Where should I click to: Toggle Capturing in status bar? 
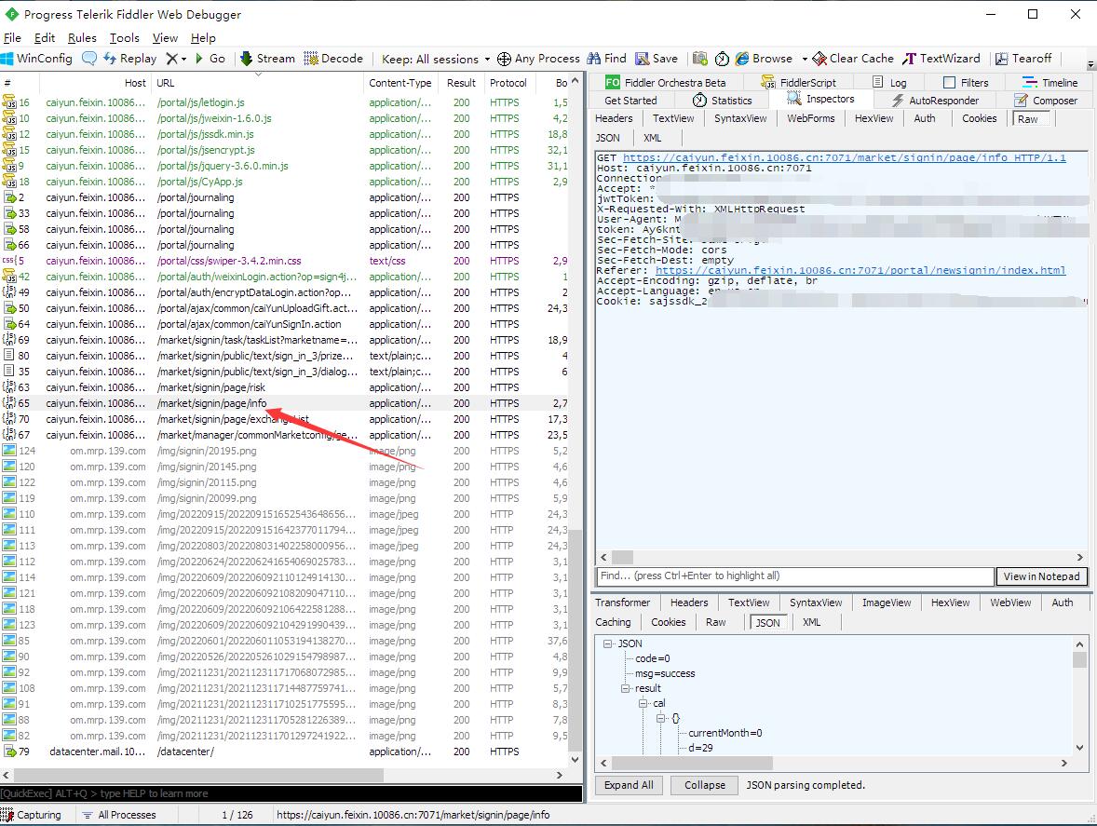32,816
